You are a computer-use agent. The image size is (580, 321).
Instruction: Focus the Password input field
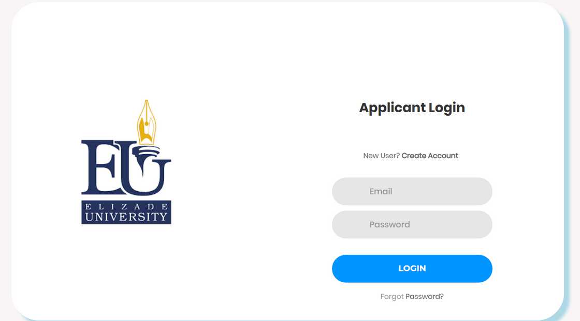[x=412, y=224]
